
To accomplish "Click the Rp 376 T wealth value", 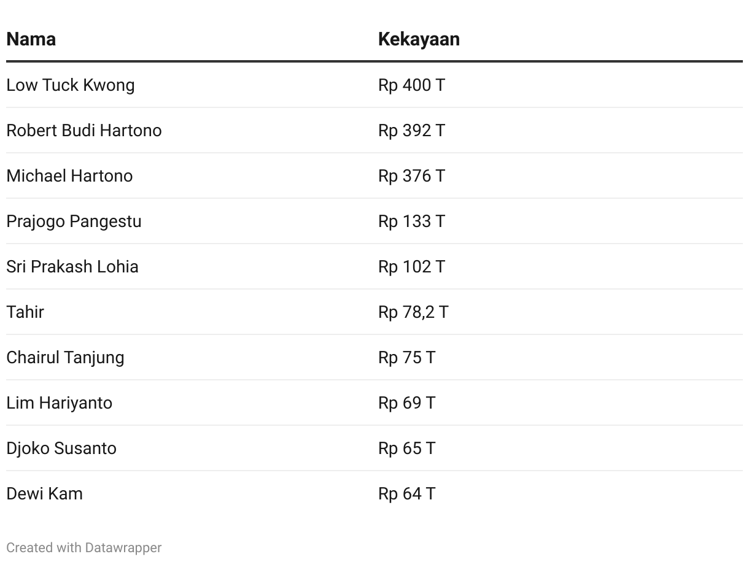I will click(411, 175).
